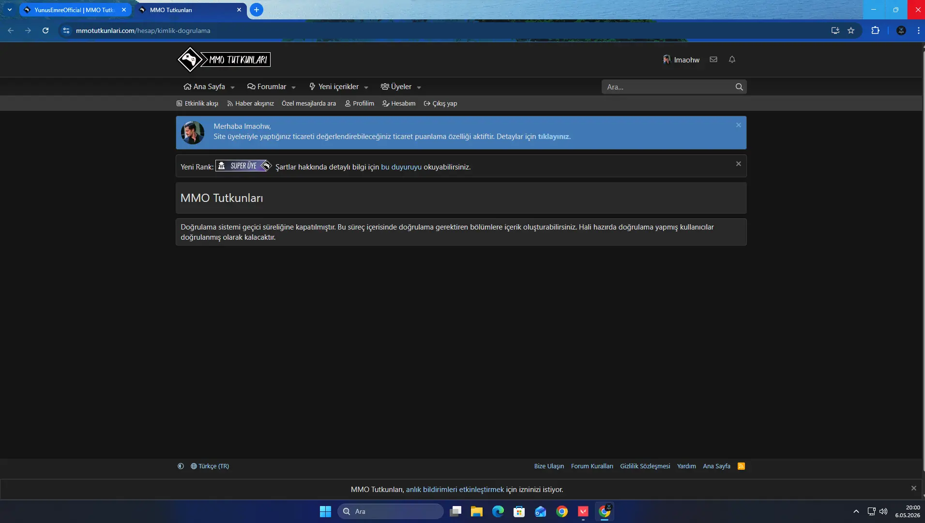The image size is (925, 523).
Task: Open the volume control in system tray
Action: click(x=883, y=511)
